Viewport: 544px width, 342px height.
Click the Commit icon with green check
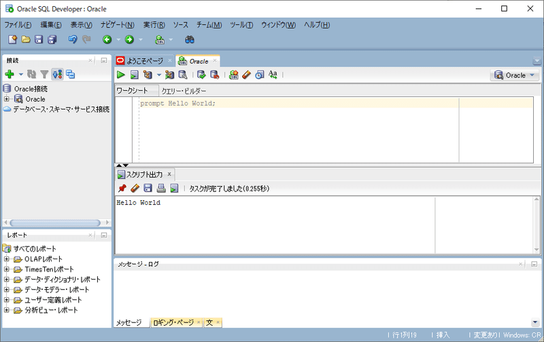coord(201,75)
